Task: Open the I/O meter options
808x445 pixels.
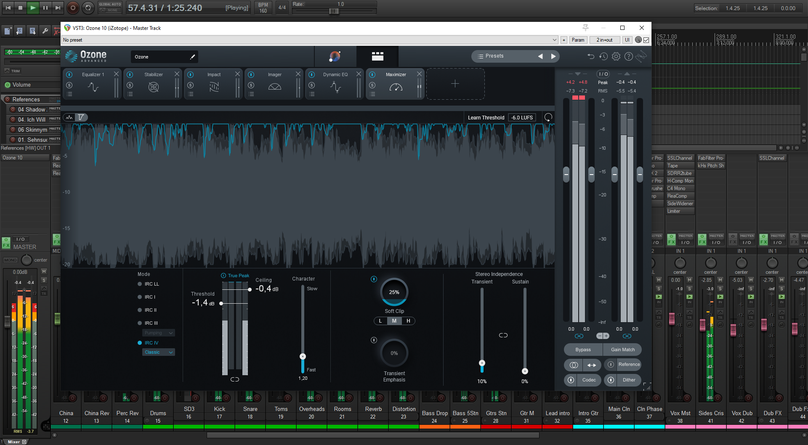Action: [603, 74]
